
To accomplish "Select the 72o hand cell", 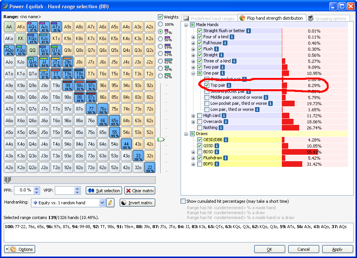I will (x=91, y=168).
